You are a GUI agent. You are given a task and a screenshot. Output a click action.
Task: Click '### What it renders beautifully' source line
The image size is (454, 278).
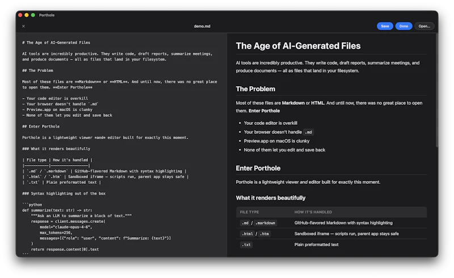point(56,149)
